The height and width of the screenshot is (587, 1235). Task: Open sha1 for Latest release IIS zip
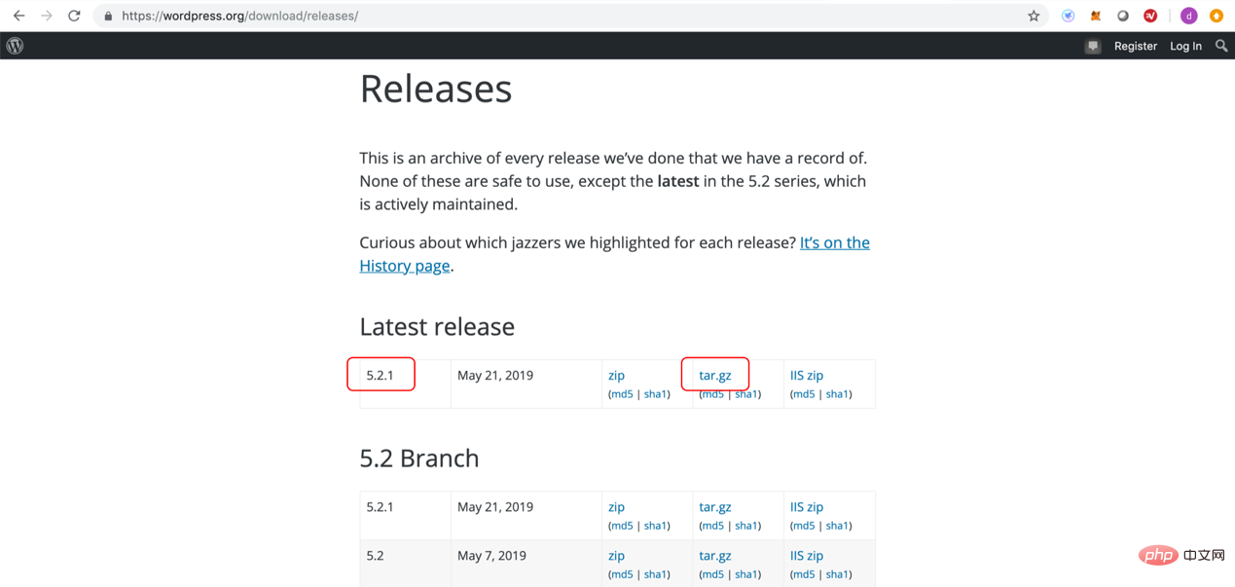coord(837,394)
